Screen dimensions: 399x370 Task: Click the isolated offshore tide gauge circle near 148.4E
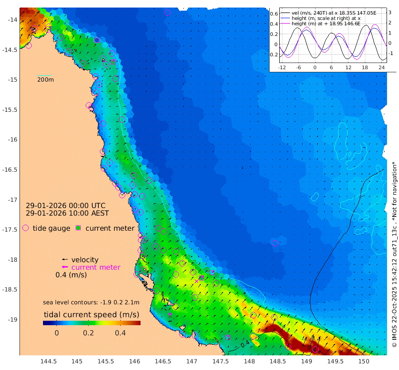[x=275, y=243]
